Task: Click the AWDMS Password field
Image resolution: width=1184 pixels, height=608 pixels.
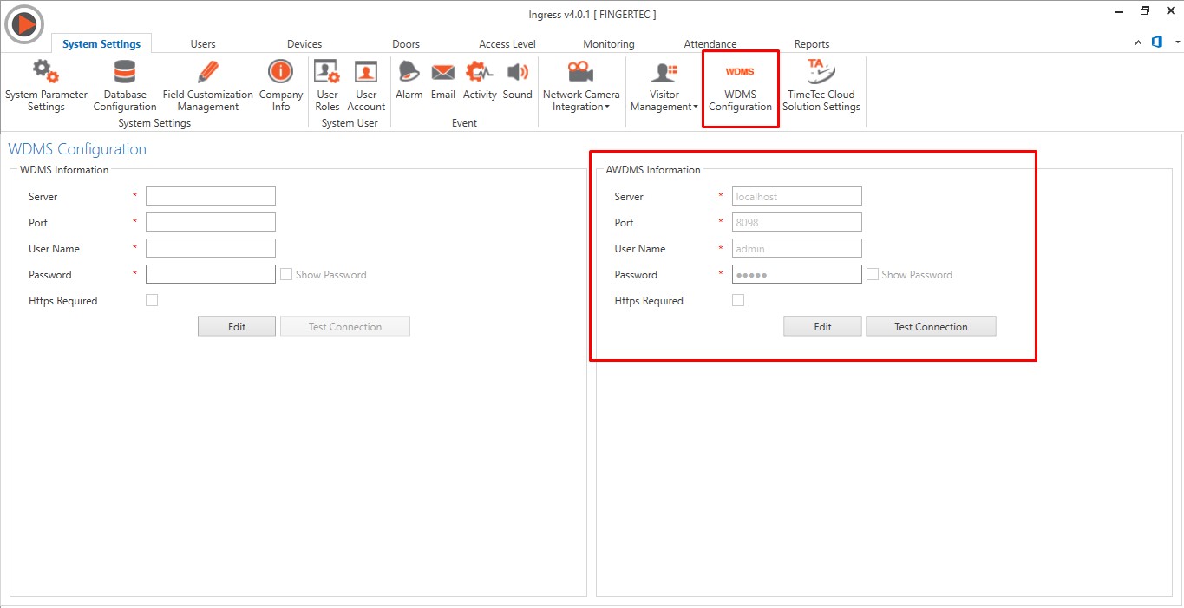Action: point(797,274)
